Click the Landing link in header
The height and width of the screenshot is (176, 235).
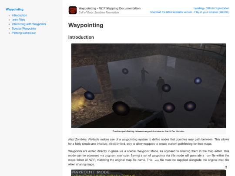(x=198, y=8)
